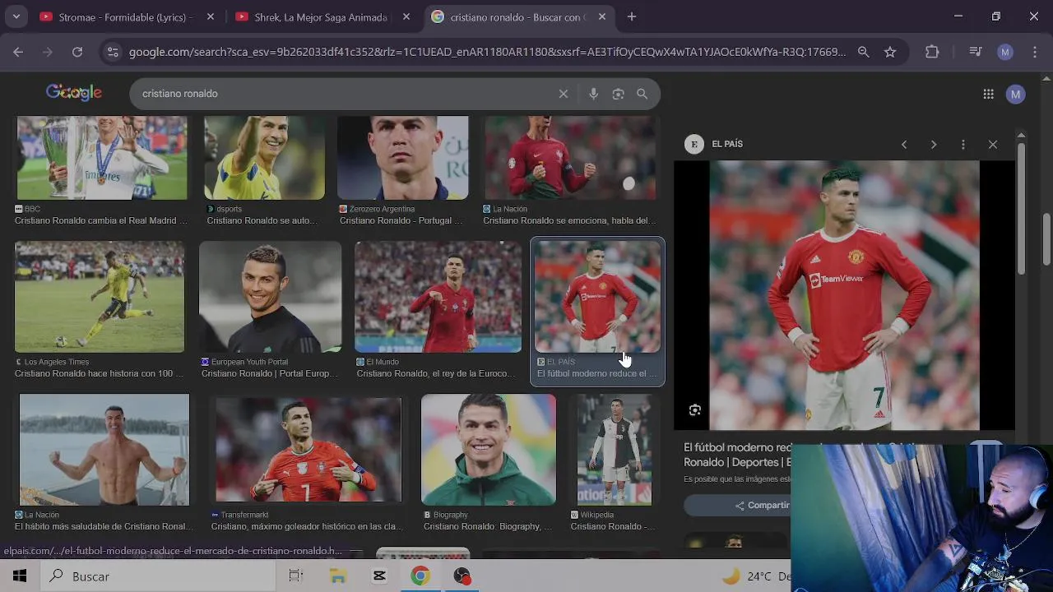Open the media control icon in toolbar
The height and width of the screenshot is (592, 1053).
click(976, 52)
